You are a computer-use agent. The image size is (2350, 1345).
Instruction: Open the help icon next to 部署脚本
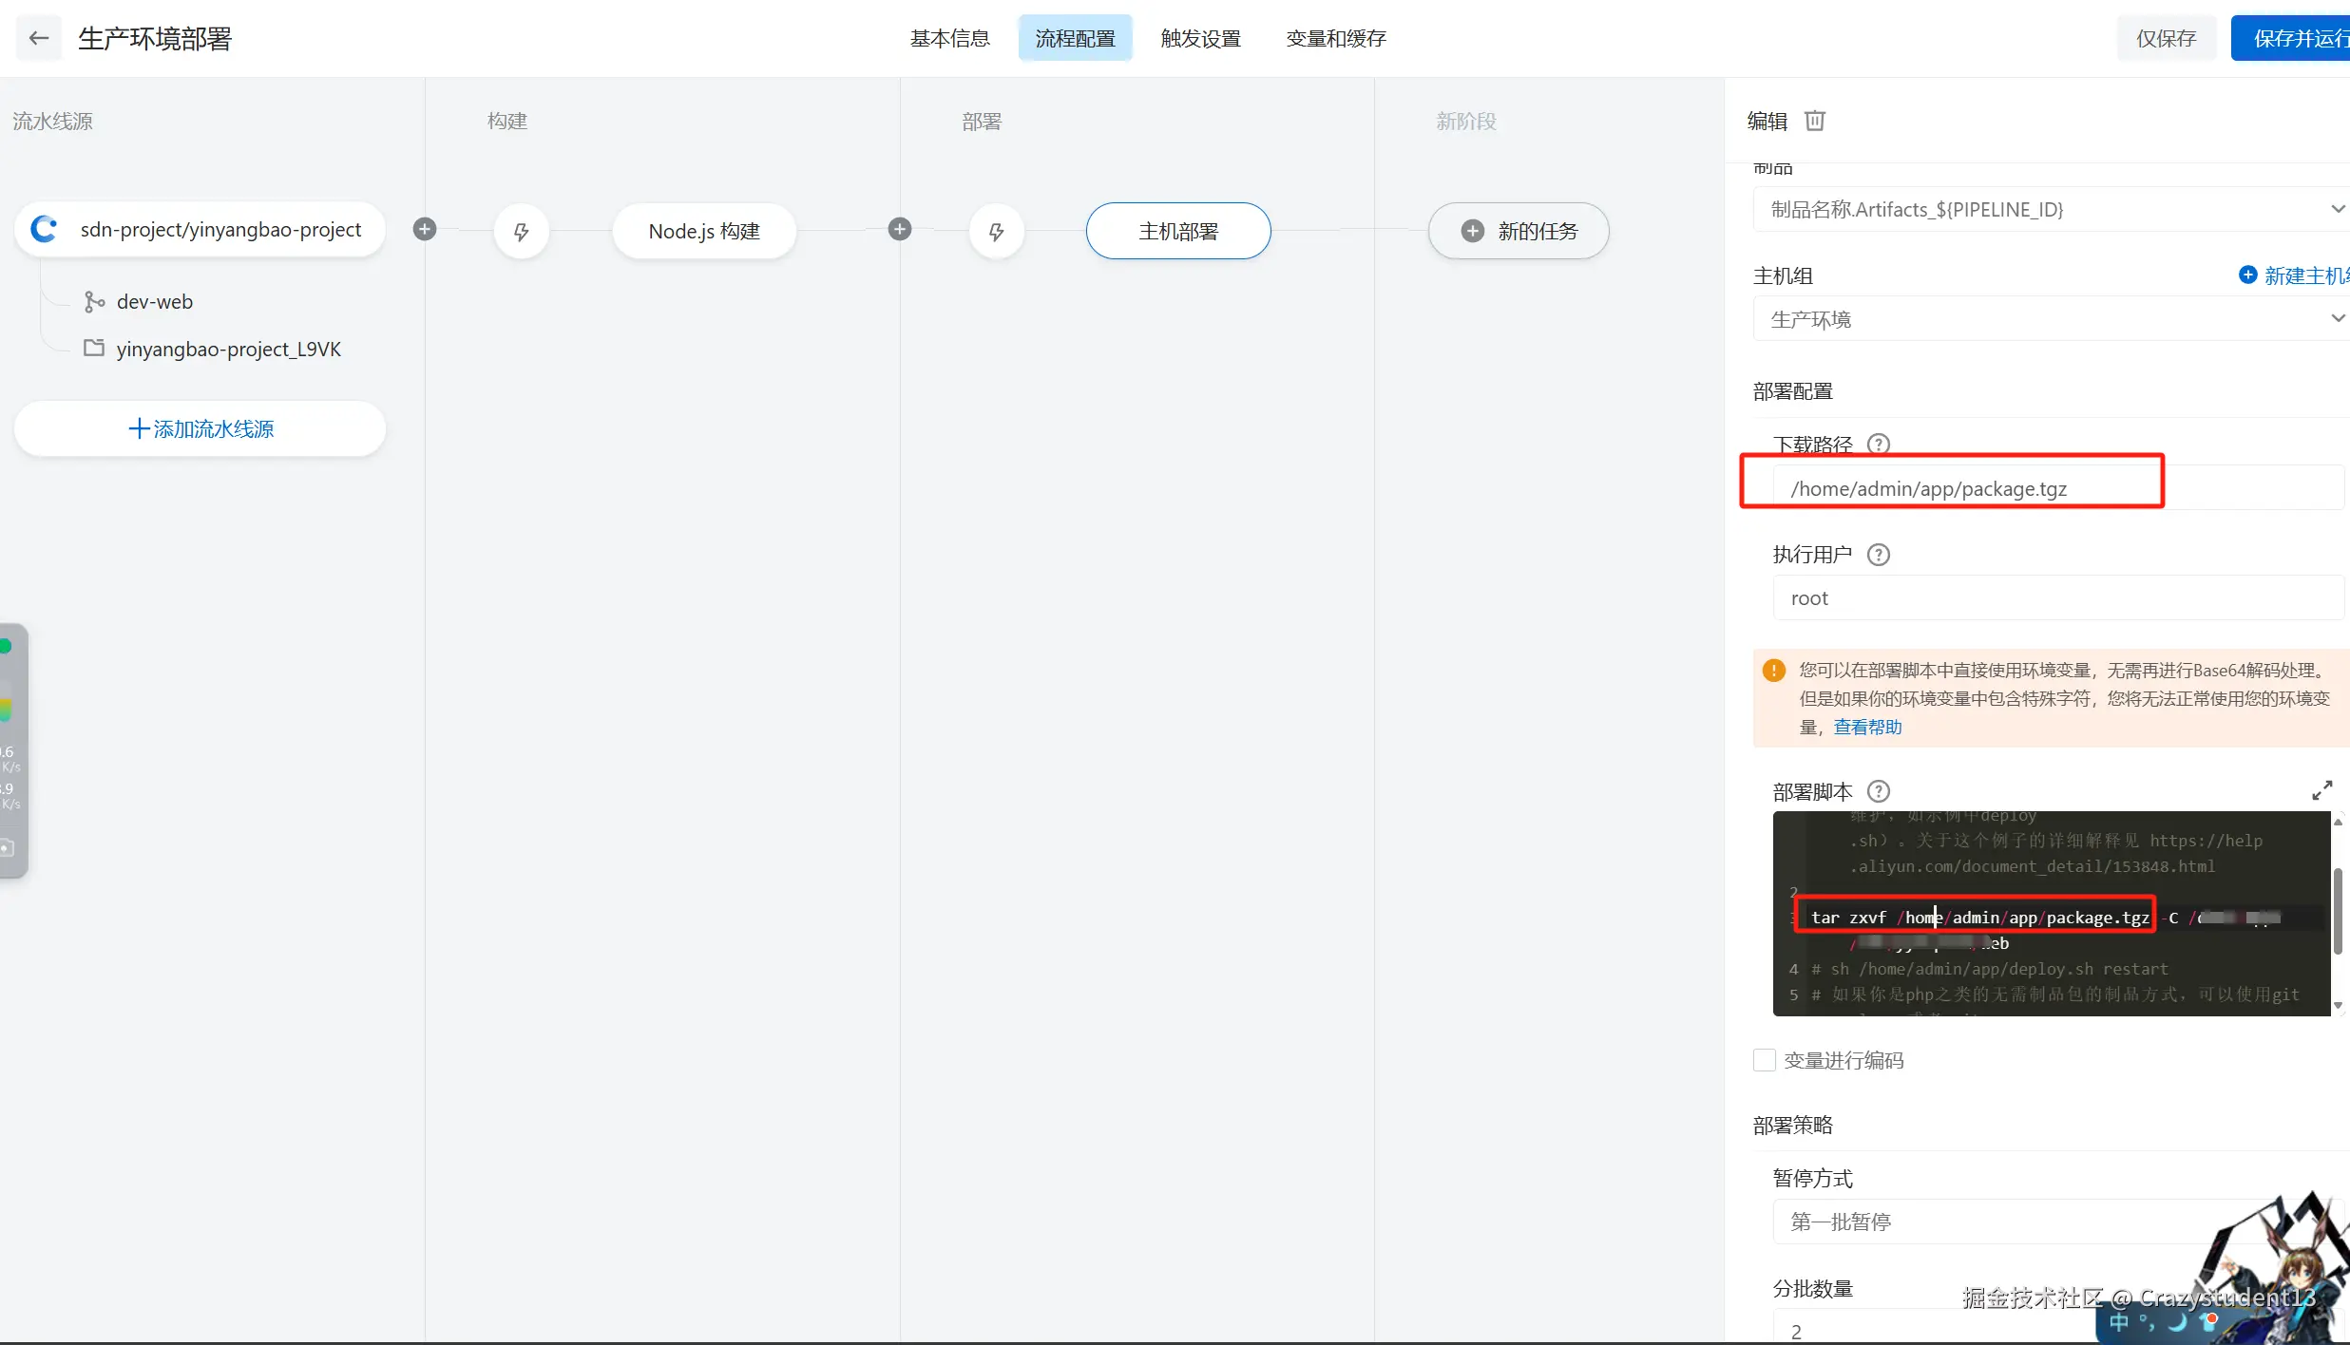1879,791
